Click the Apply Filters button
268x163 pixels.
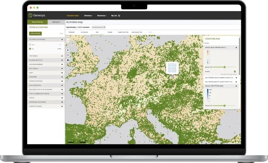tap(35, 34)
